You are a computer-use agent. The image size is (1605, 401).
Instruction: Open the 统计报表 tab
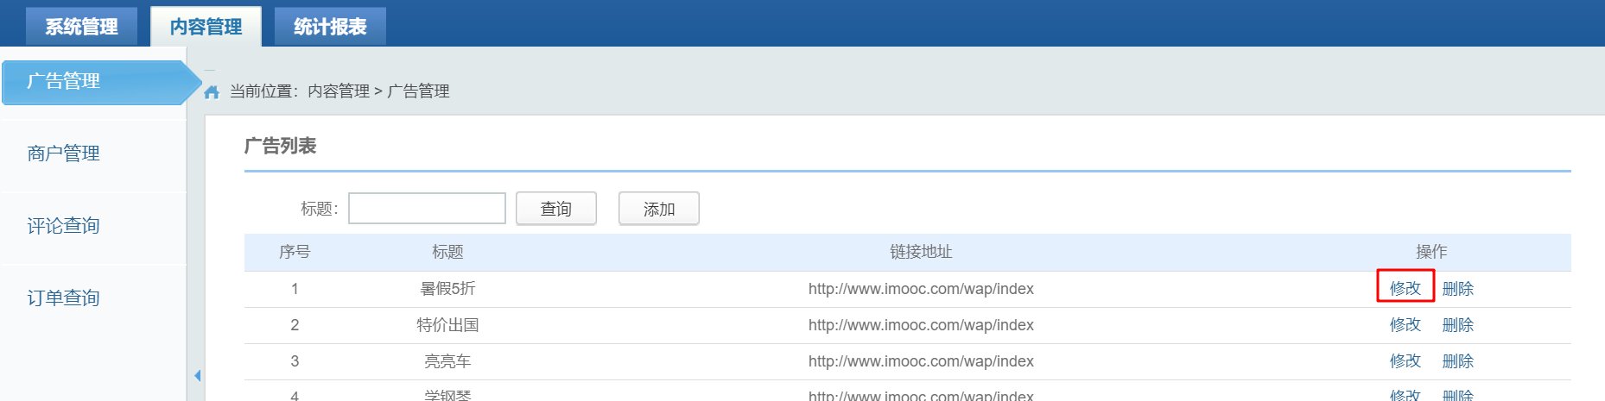click(x=330, y=27)
